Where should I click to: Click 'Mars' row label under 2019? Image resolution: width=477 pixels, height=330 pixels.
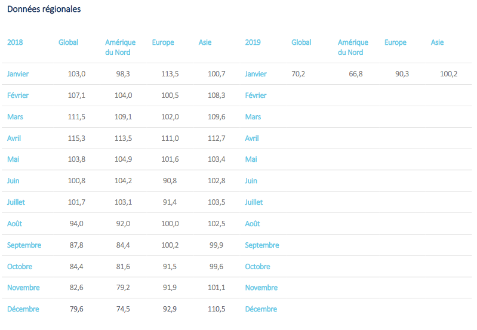point(253,117)
